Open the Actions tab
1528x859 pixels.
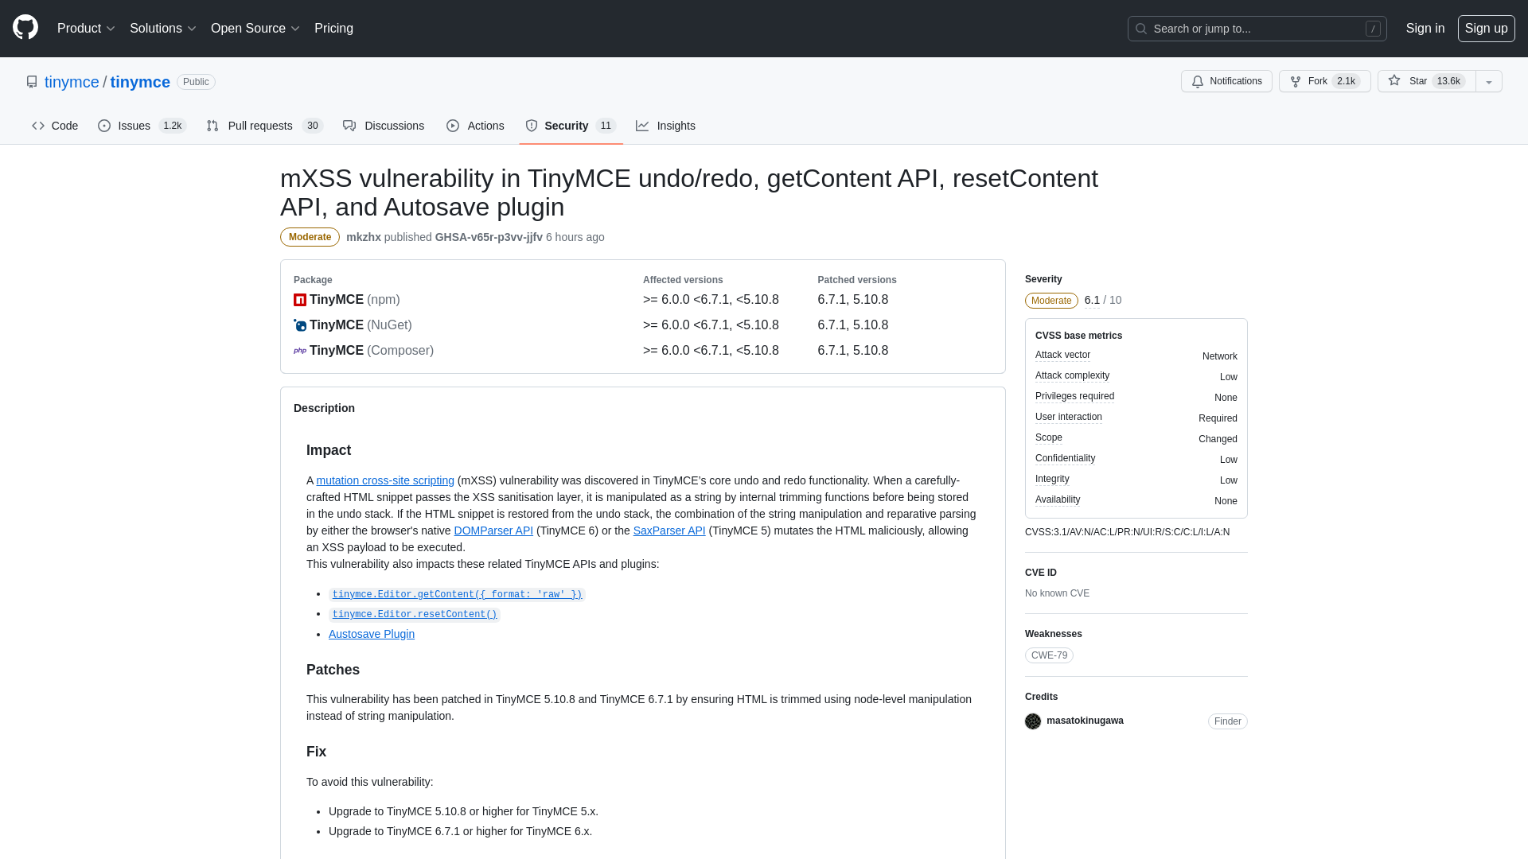point(475,126)
